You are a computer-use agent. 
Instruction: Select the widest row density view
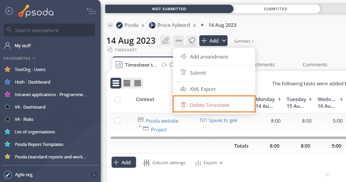coord(116,83)
